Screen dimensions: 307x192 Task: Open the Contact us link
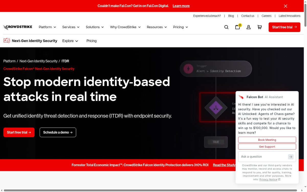point(248,16)
